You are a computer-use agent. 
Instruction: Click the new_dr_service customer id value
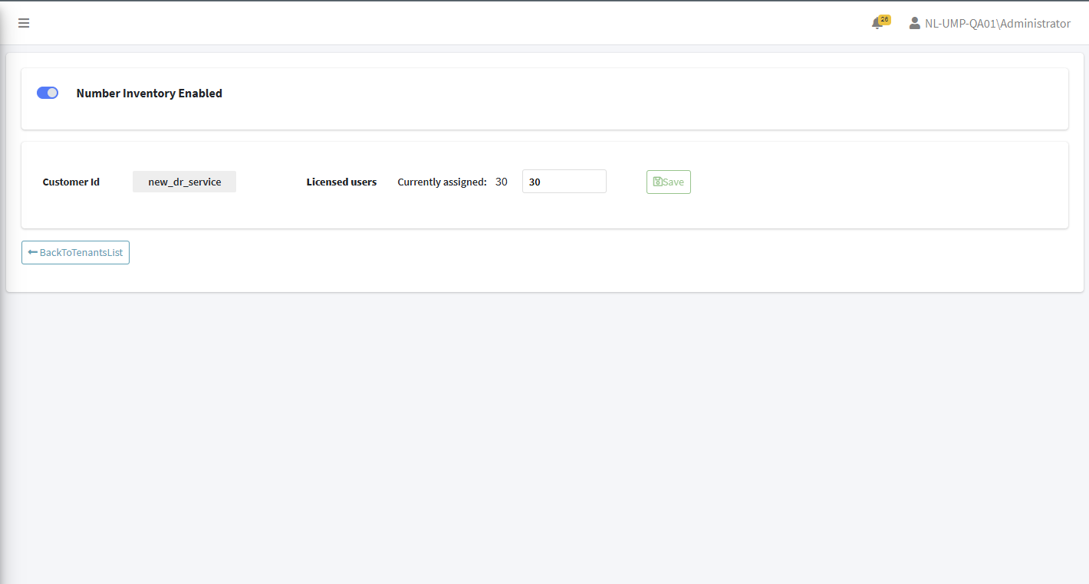pyautogui.click(x=184, y=182)
